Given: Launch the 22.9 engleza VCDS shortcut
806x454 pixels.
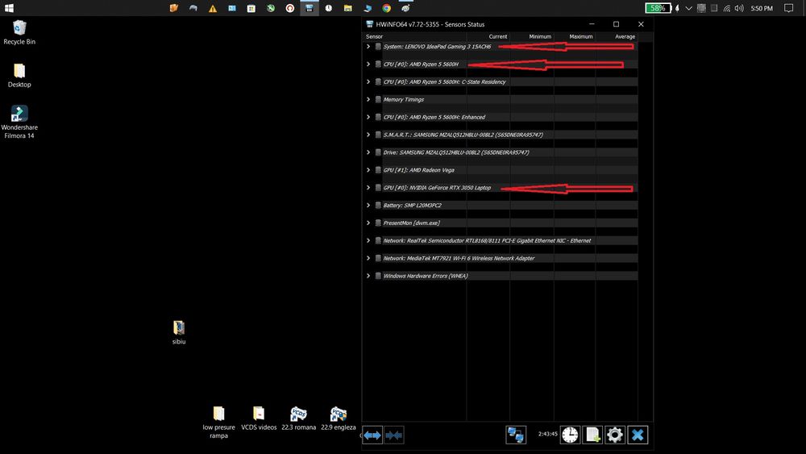Looking at the screenshot, I should 339,418.
